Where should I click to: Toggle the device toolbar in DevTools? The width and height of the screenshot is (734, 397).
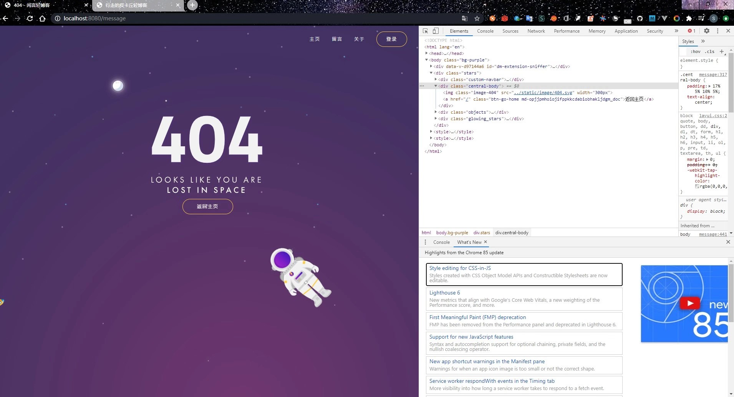pos(436,31)
